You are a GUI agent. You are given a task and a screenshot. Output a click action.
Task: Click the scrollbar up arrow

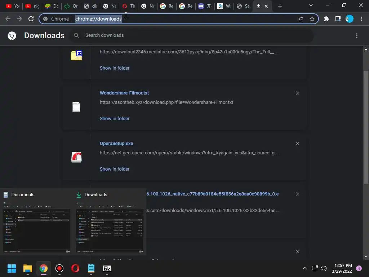tap(366, 49)
